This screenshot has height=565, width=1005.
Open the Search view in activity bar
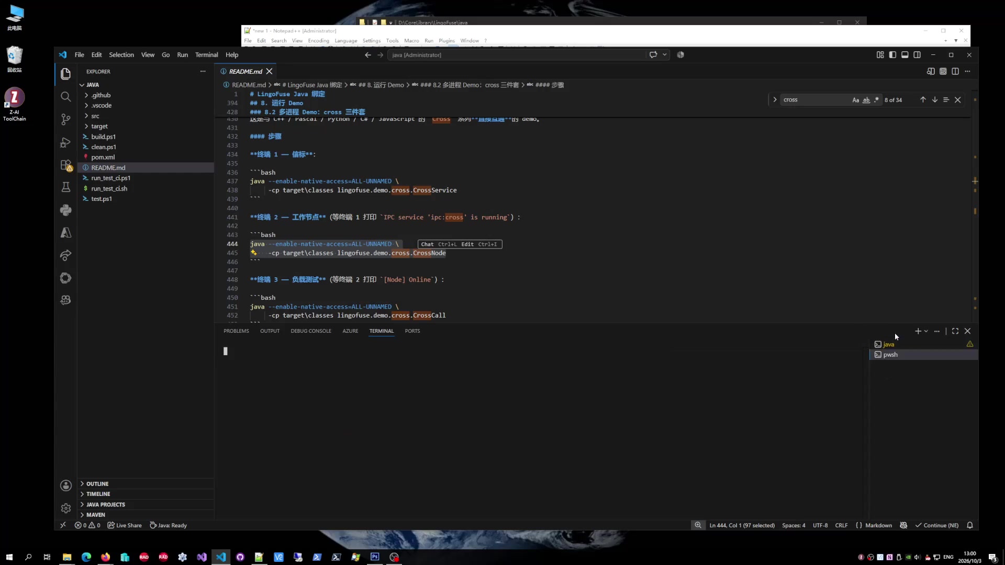65,97
